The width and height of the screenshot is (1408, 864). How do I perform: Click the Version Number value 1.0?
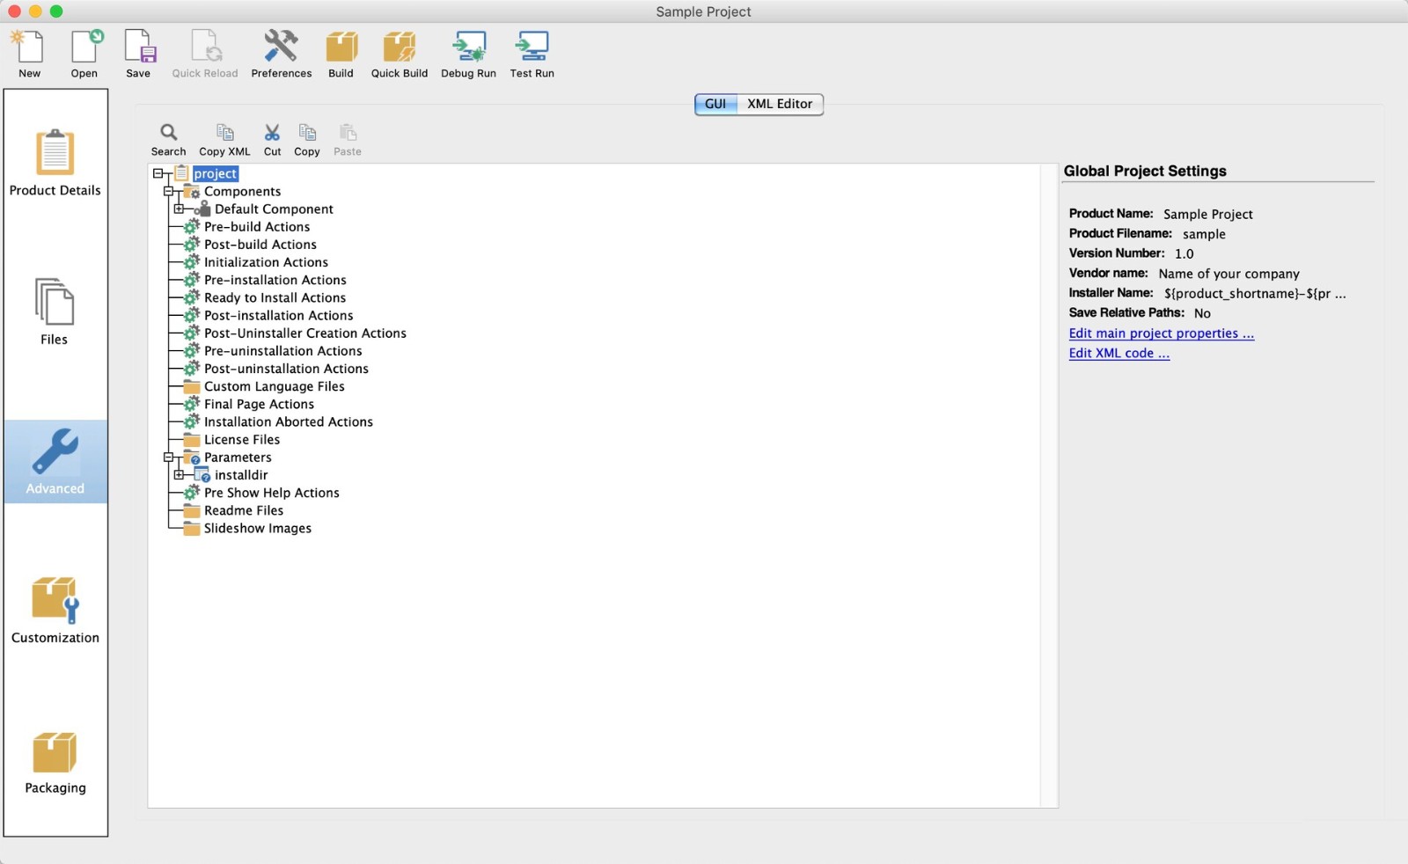(1184, 253)
